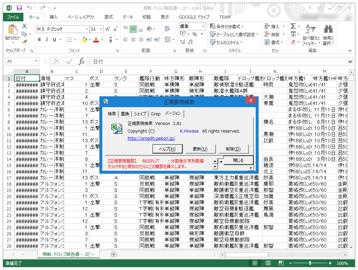Activate the format painter brush icon
This screenshot has height=270, width=358.
click(25, 42)
